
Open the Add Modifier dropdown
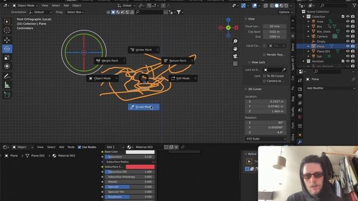(x=331, y=88)
